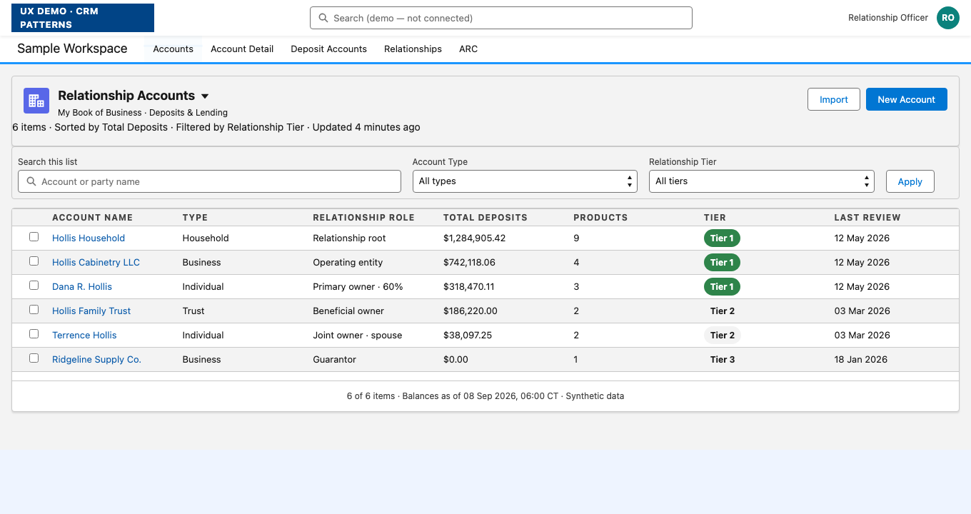Click the Relationship root role cell
Viewport: 971px width, 514px height.
pos(349,238)
